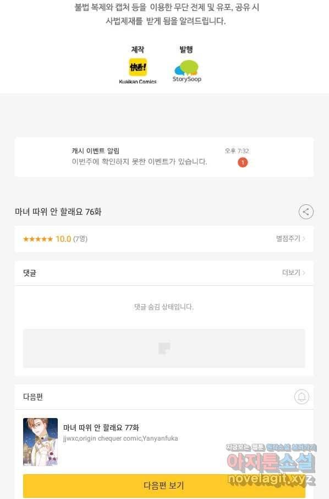Open the StorySoop publisher logo

coord(187,71)
